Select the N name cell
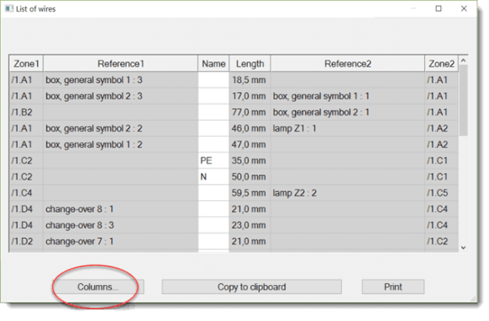This screenshot has height=321, width=489. (213, 177)
